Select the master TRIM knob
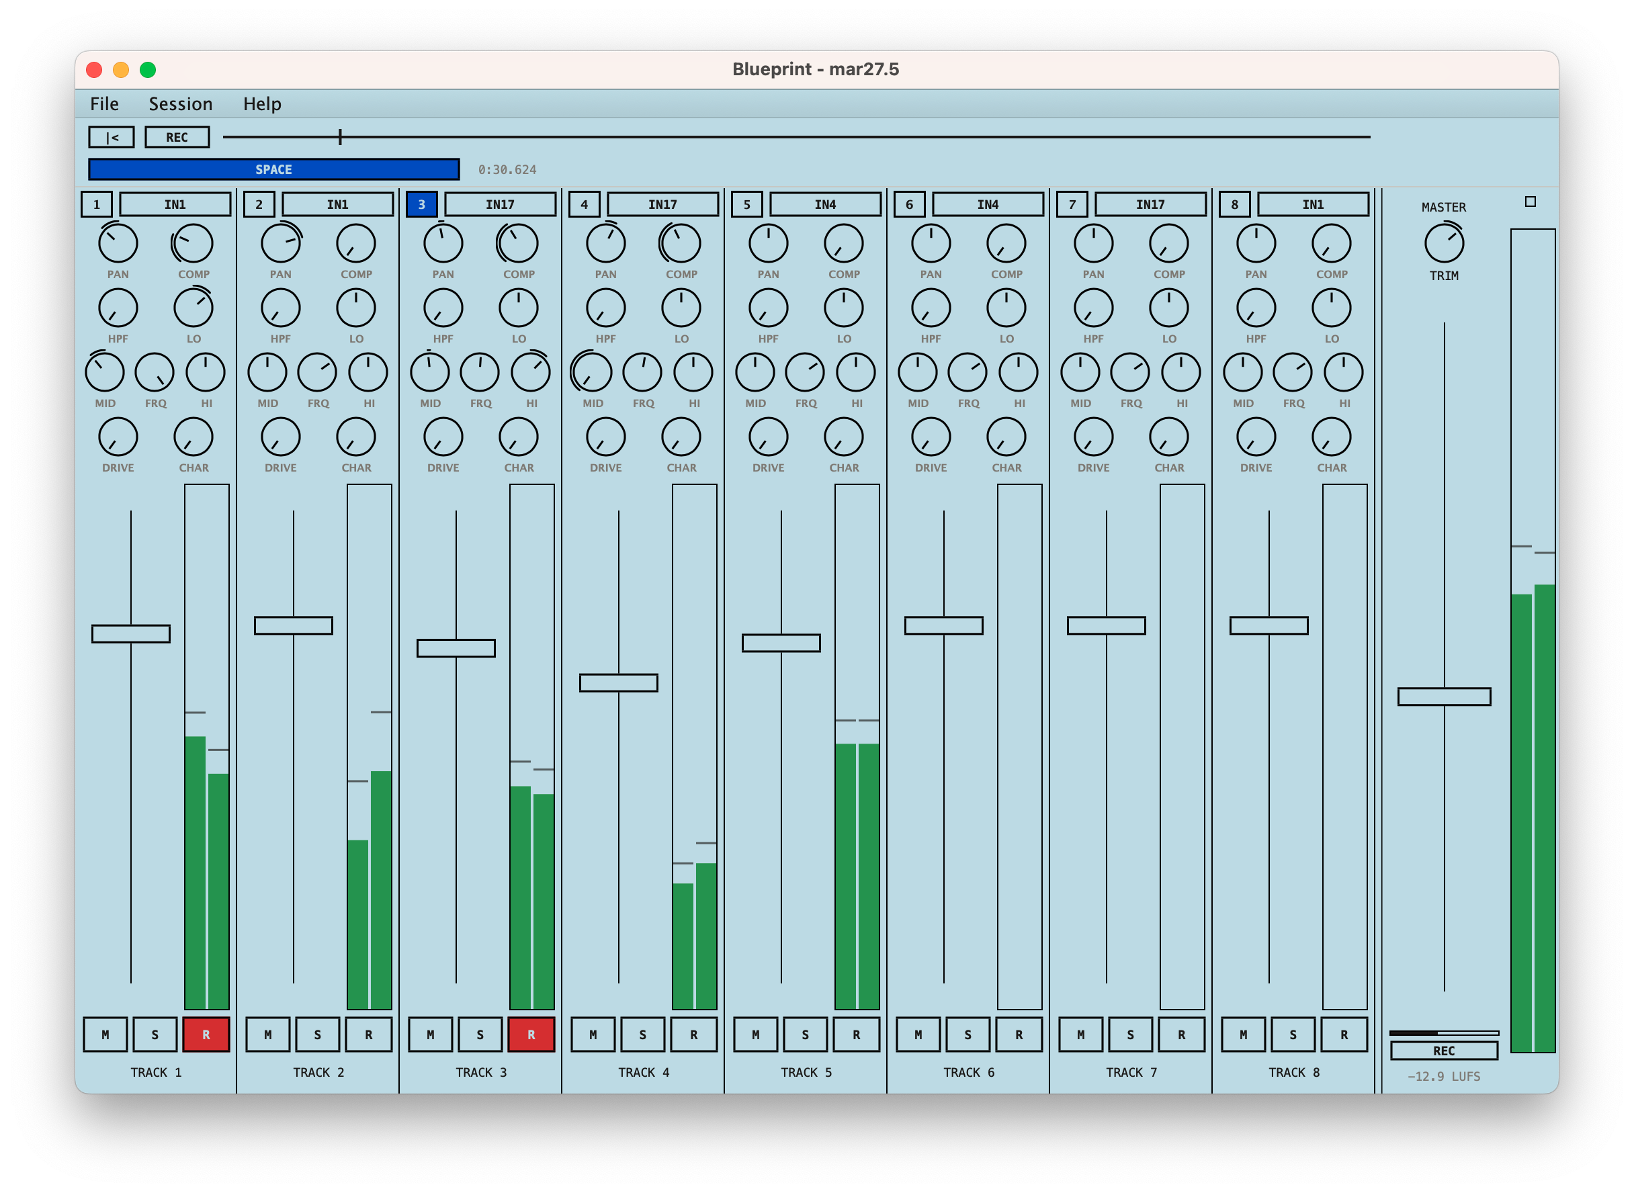Image resolution: width=1634 pixels, height=1193 pixels. pos(1445,242)
